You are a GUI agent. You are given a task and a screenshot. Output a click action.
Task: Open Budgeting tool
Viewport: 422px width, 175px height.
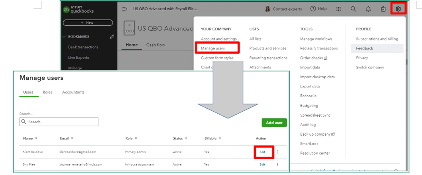click(309, 106)
